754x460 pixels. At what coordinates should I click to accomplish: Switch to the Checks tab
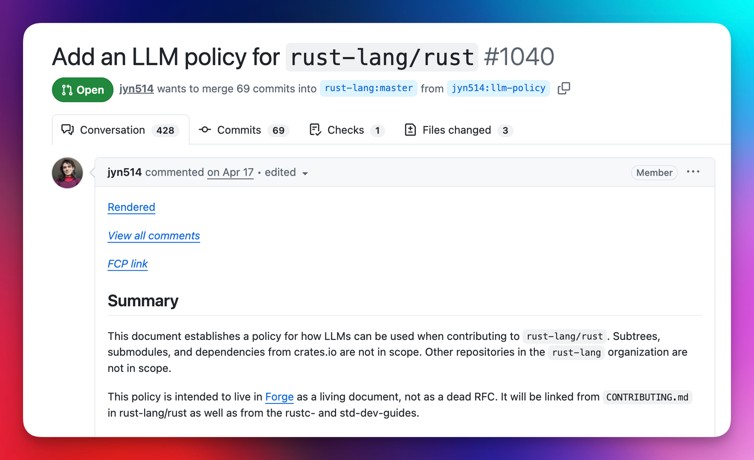(347, 130)
